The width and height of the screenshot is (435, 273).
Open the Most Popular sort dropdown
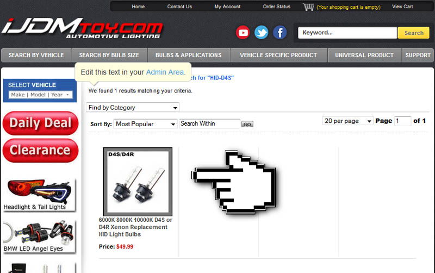pyautogui.click(x=145, y=124)
